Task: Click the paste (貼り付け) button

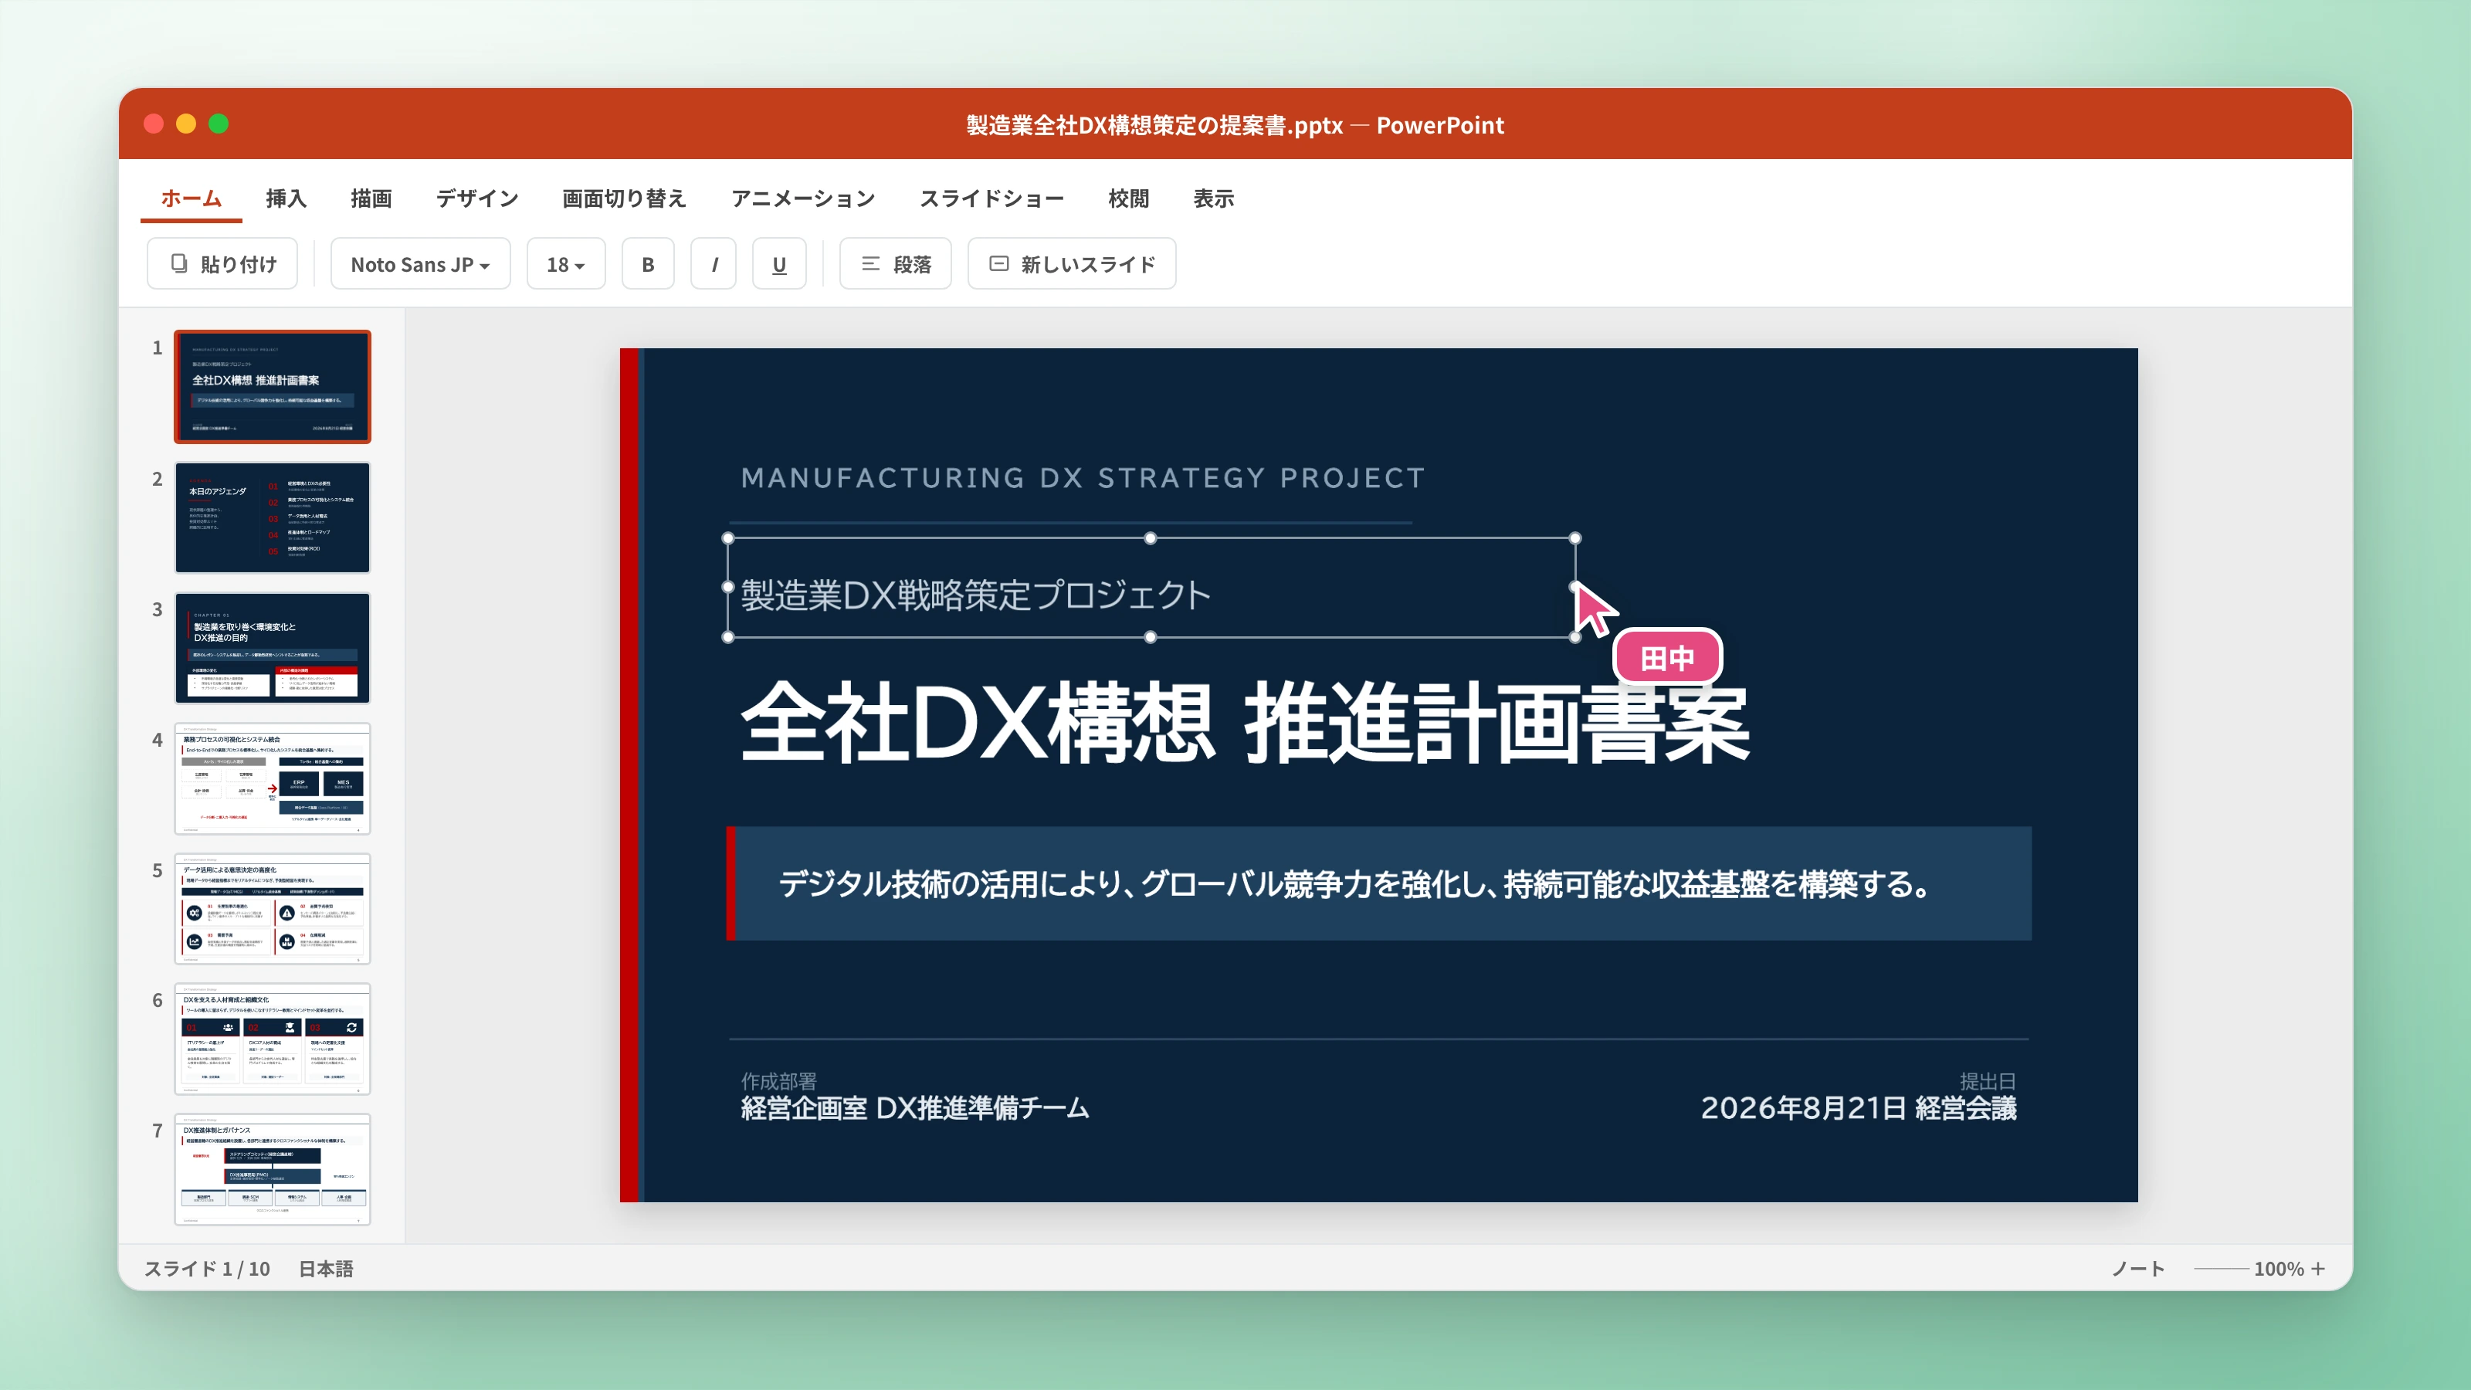Action: coord(222,264)
